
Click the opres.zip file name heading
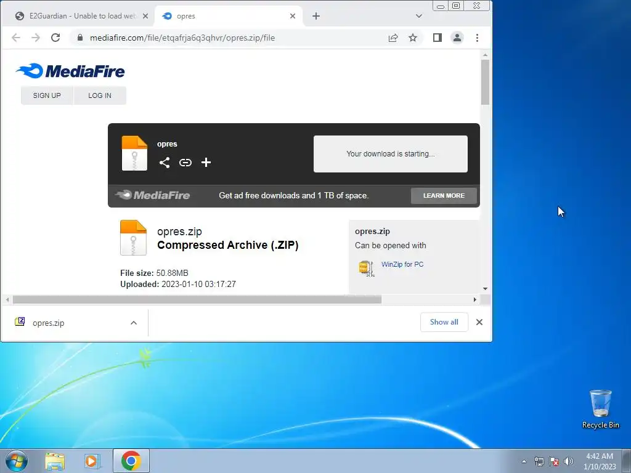pyautogui.click(x=179, y=232)
